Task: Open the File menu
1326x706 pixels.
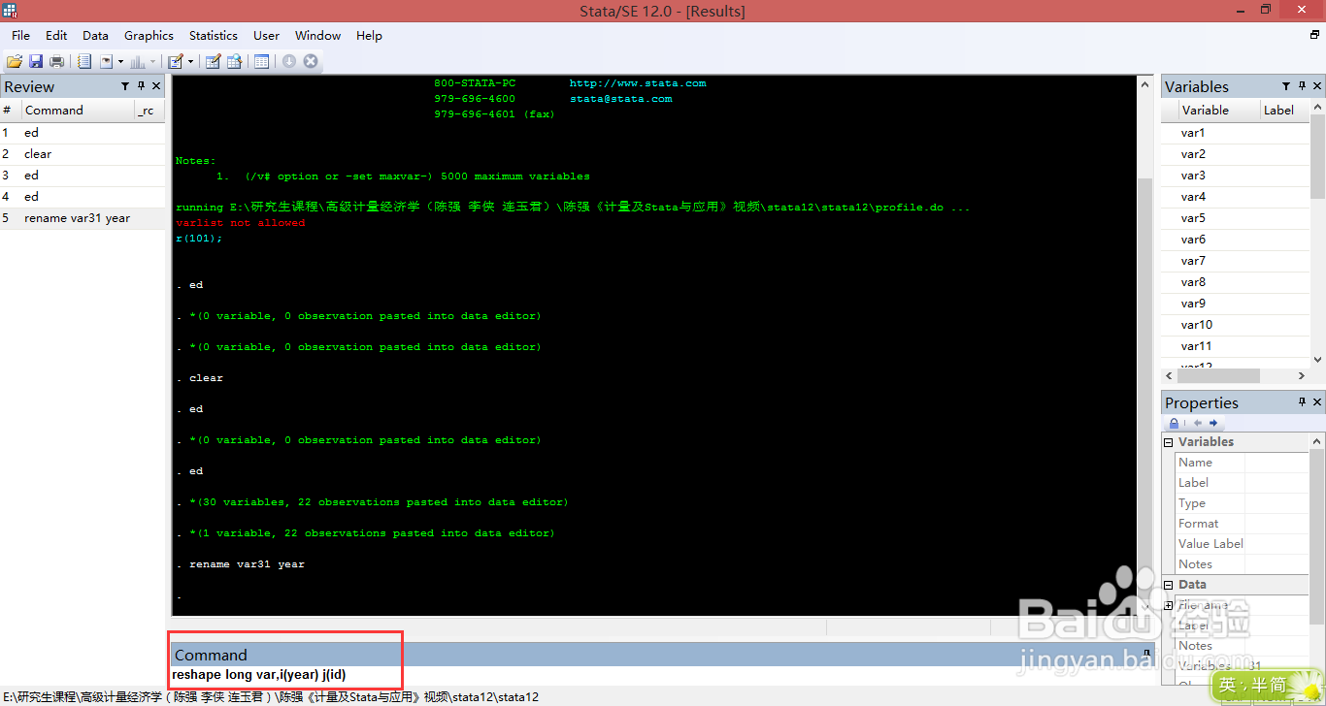Action: pos(20,36)
